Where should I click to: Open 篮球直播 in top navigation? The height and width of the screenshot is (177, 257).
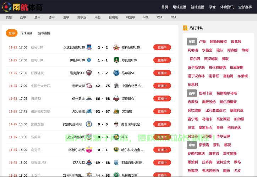click(197, 7)
